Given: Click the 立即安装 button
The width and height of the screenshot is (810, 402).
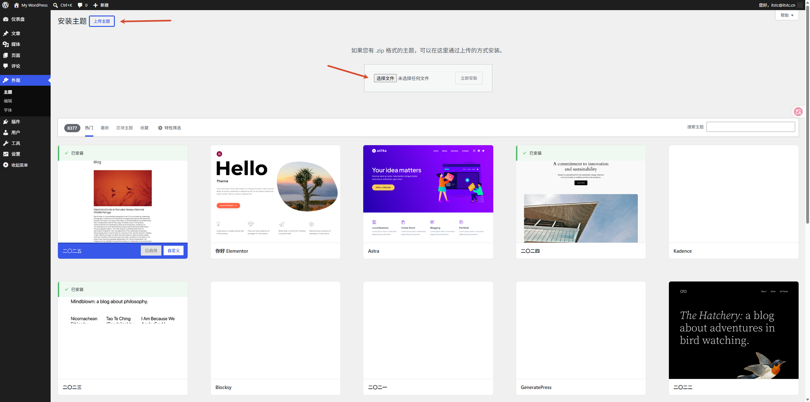Looking at the screenshot, I should pyautogui.click(x=469, y=78).
